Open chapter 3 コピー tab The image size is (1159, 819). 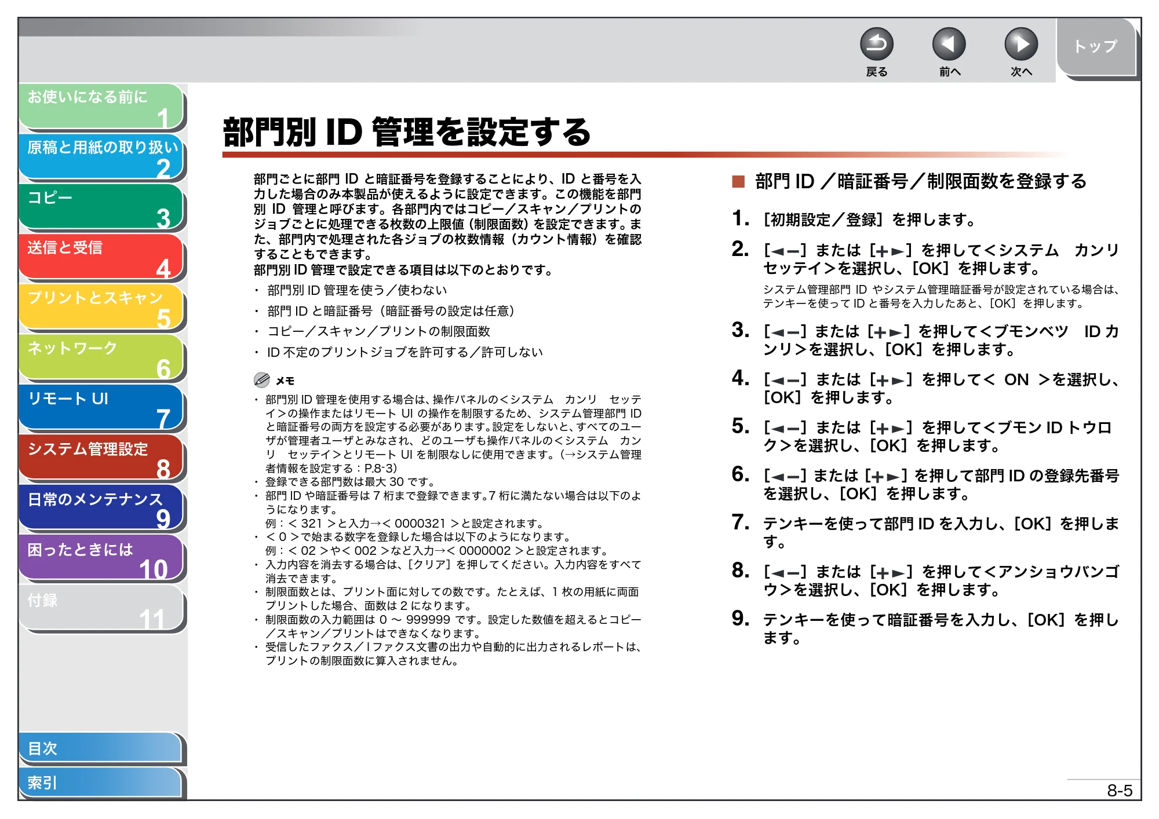point(101,207)
